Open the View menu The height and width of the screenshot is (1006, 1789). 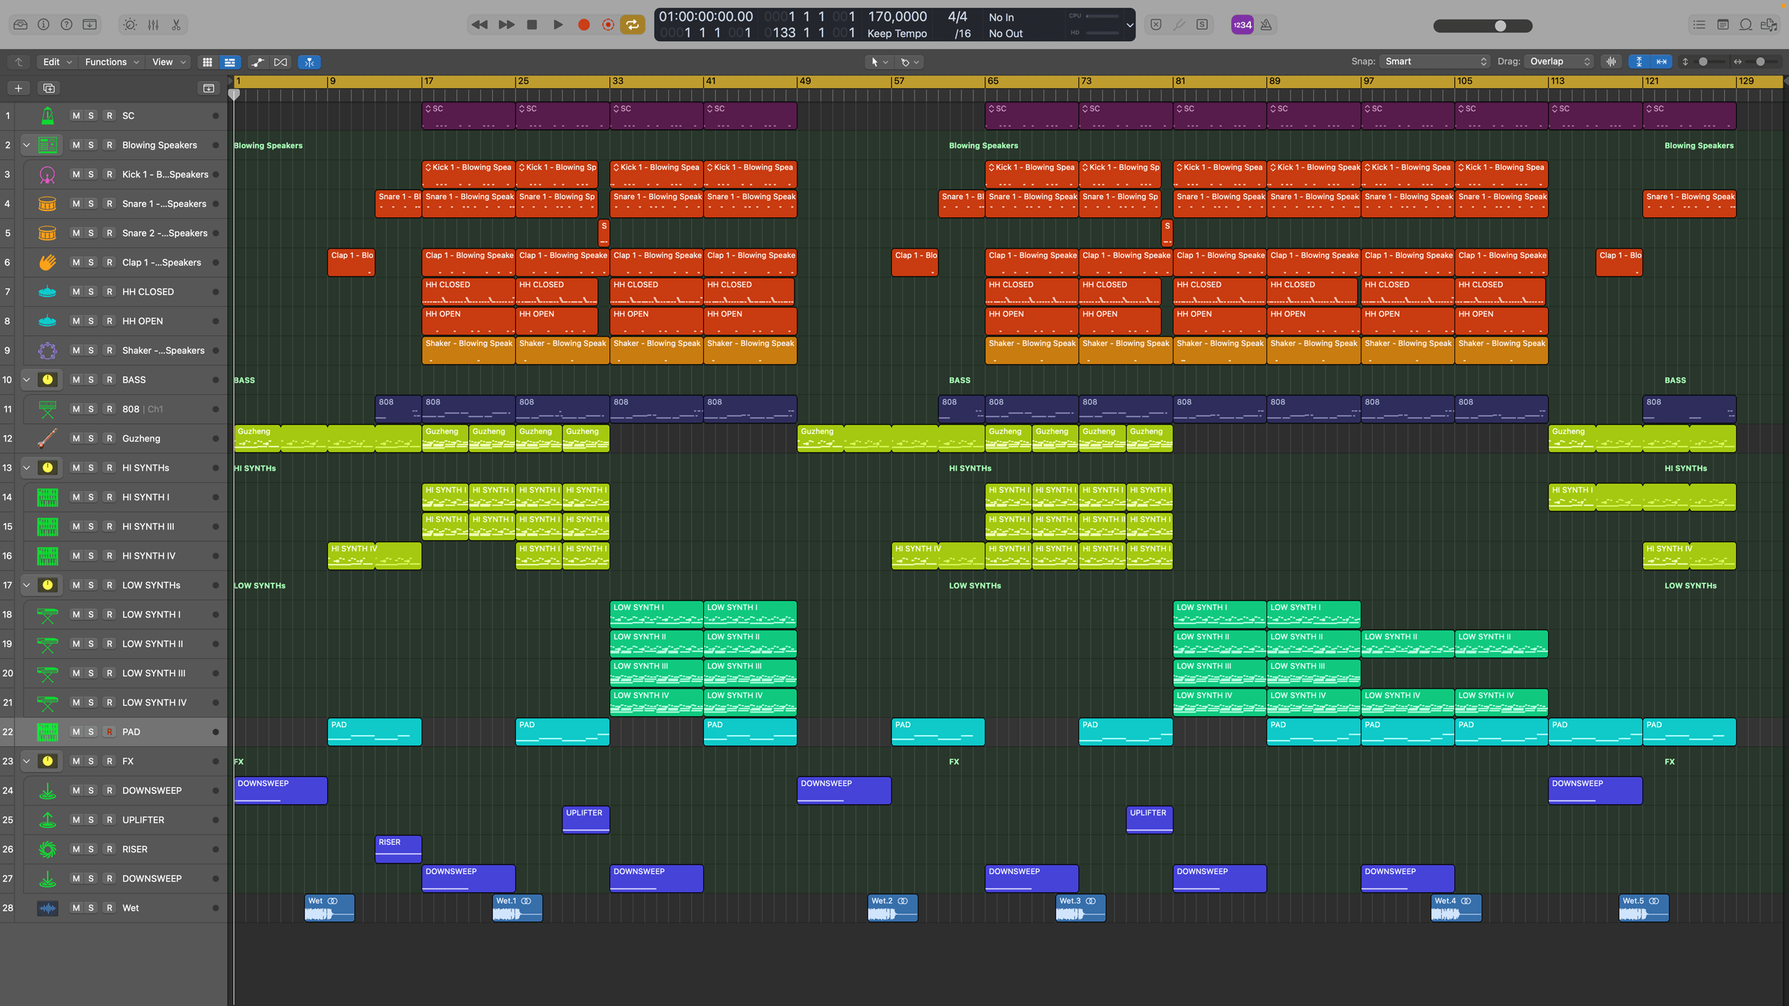pyautogui.click(x=170, y=62)
